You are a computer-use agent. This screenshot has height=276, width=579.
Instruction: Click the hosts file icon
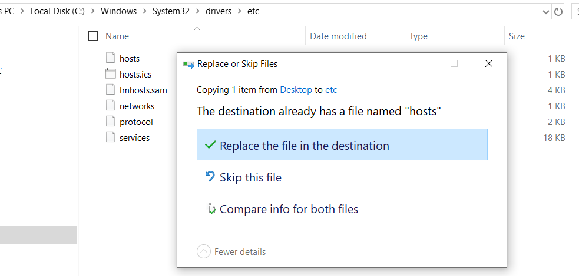coord(110,58)
